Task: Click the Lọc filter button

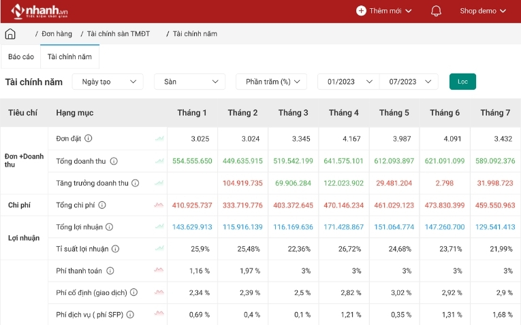Action: click(x=462, y=82)
